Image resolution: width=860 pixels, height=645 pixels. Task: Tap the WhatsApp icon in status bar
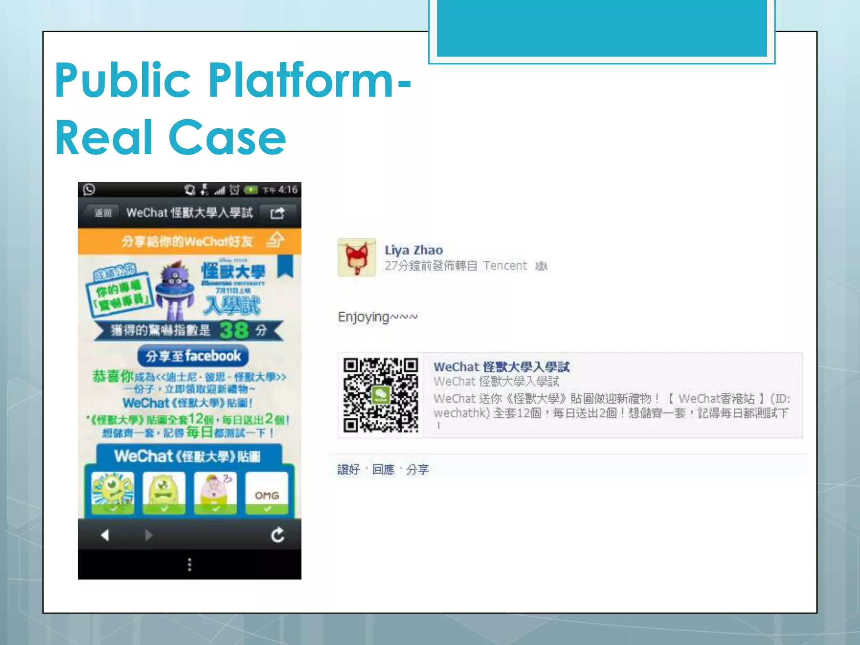[x=89, y=189]
